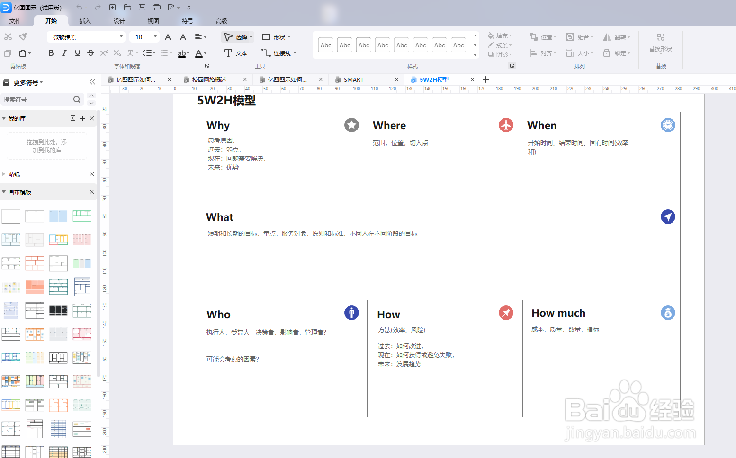Create new document with plus button
736x458 pixels.
485,79
